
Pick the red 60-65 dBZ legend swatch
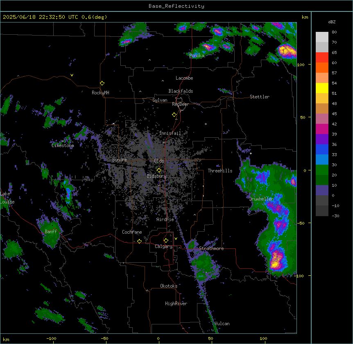(x=322, y=57)
